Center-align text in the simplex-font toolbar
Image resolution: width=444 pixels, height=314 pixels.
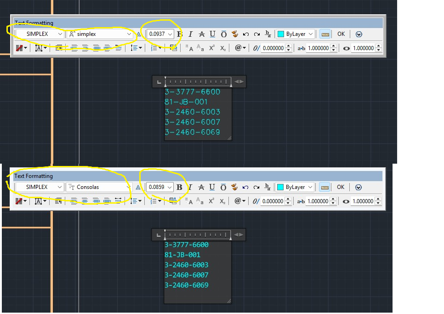coord(85,48)
